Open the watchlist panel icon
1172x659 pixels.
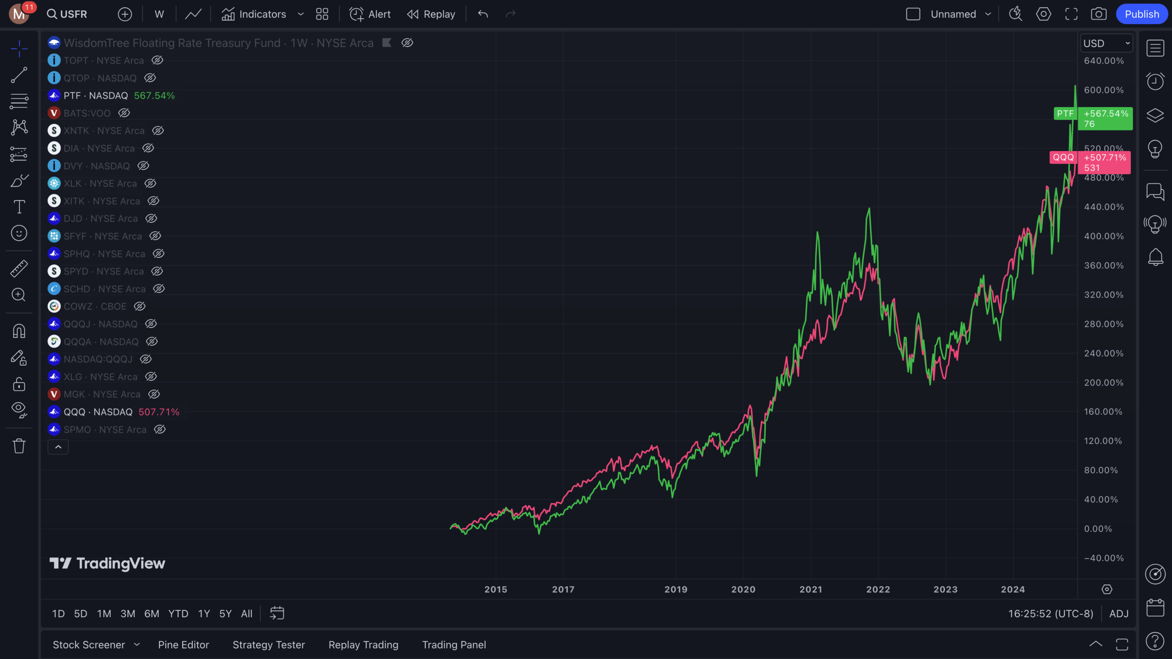coord(1155,48)
